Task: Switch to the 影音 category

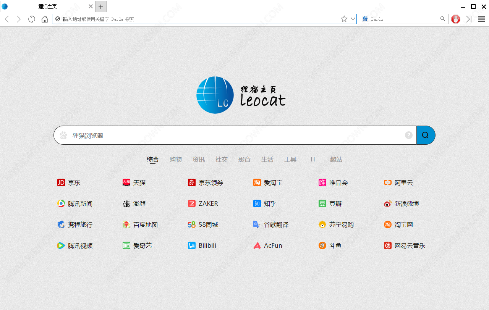Action: (x=244, y=160)
